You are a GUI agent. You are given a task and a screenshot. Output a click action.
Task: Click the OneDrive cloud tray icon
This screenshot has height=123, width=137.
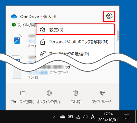(63, 117)
